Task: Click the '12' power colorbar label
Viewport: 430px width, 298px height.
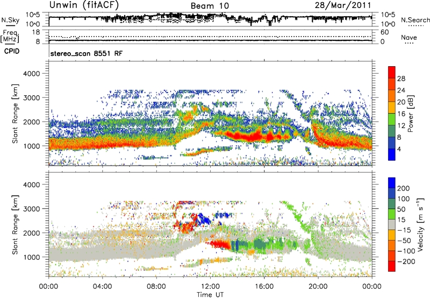Action: point(401,126)
